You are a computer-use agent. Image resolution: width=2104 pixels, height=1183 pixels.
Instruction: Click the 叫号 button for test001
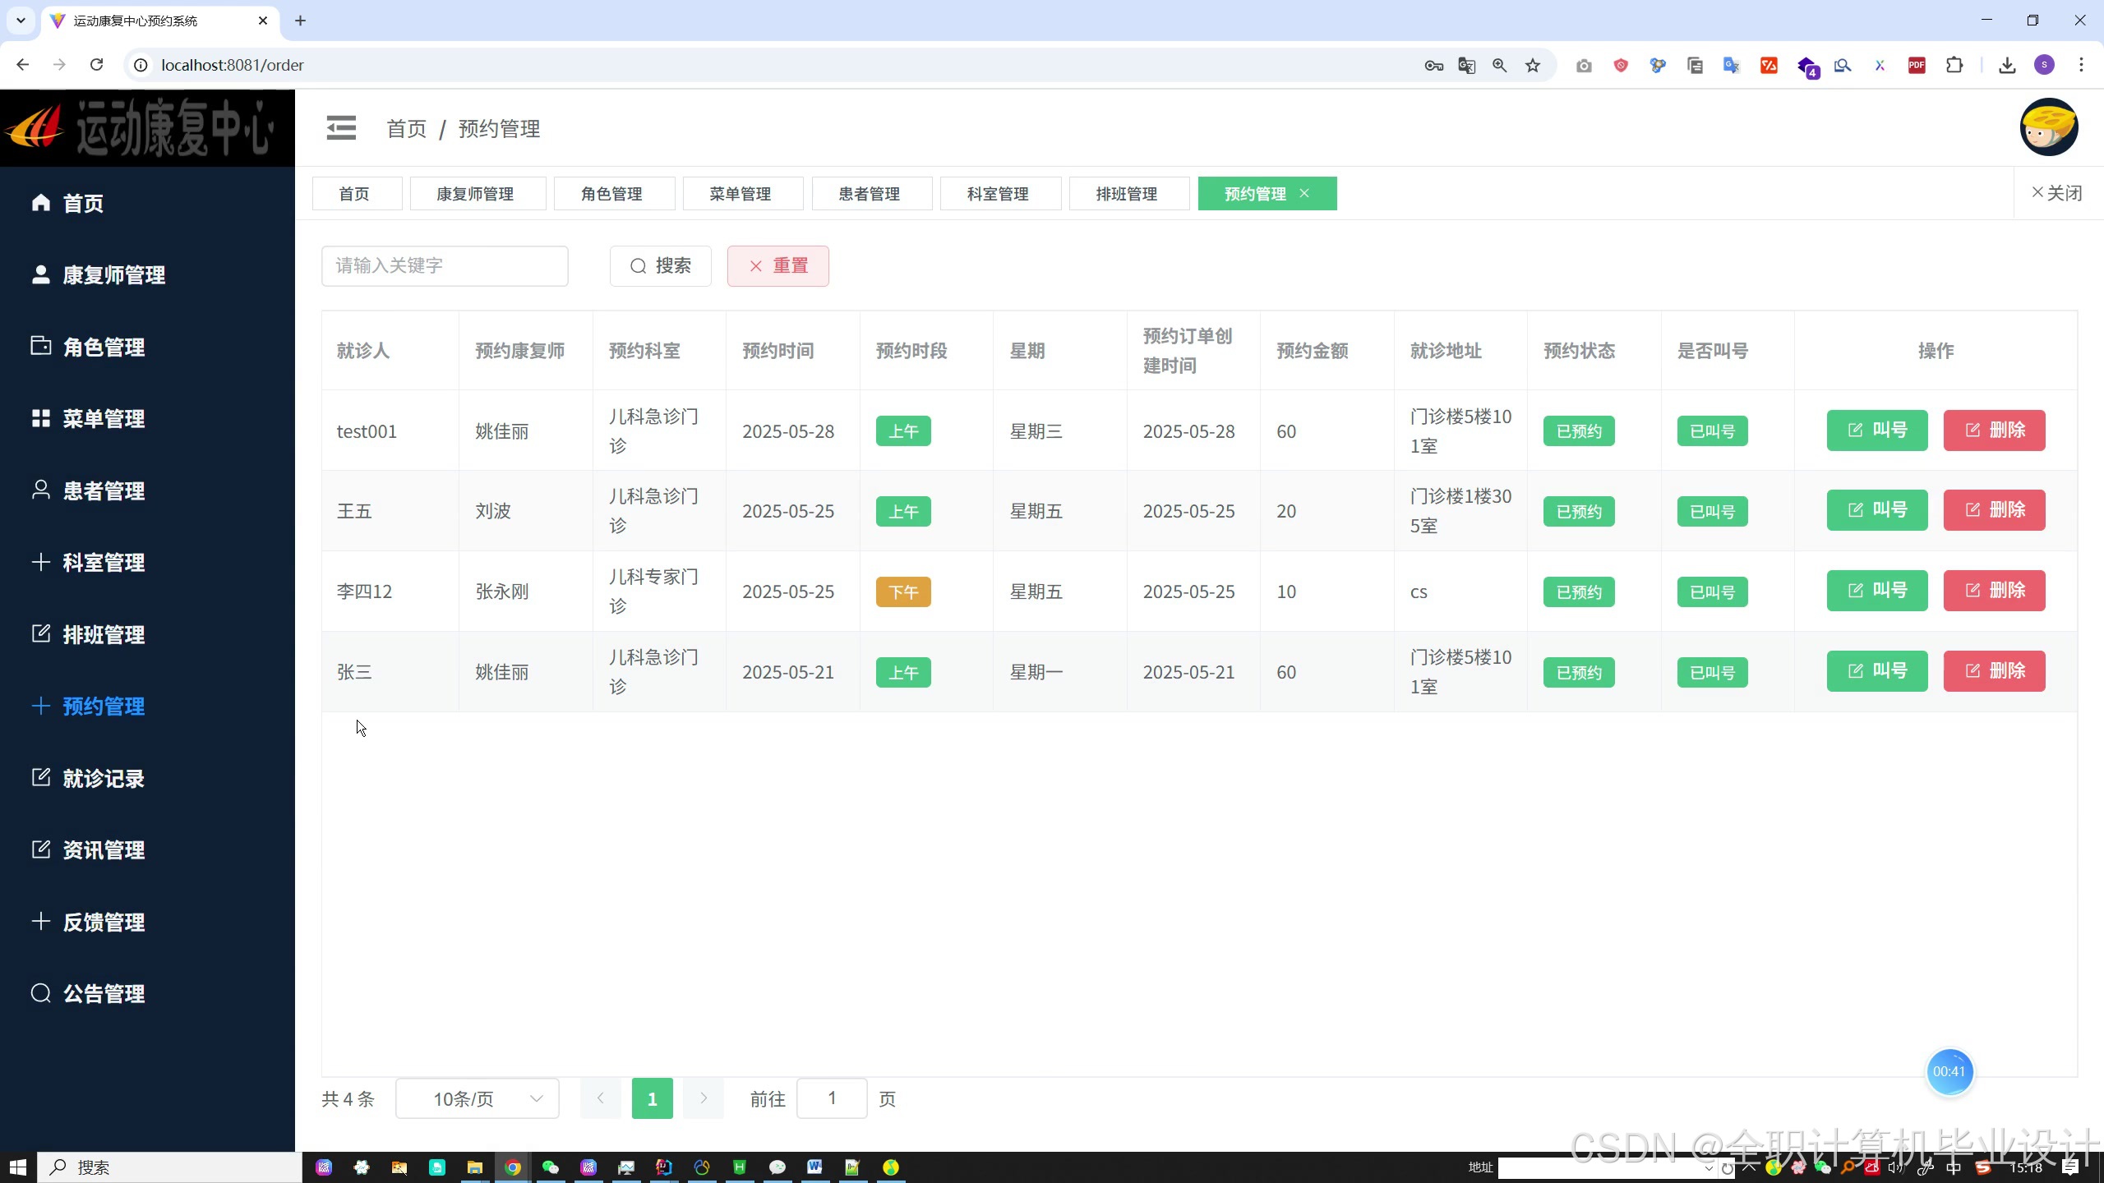pos(1876,430)
